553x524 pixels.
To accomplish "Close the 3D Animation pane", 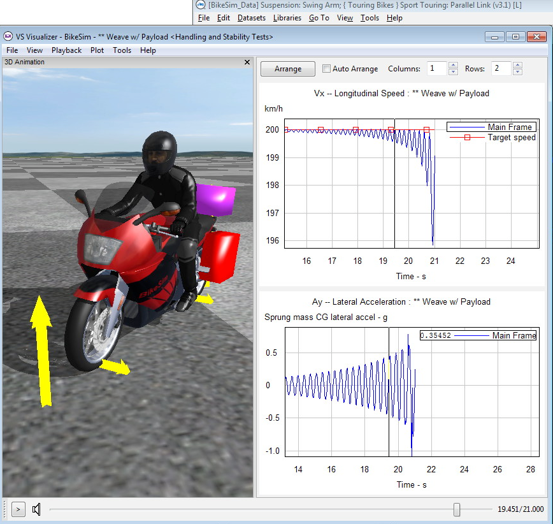I will pyautogui.click(x=247, y=62).
